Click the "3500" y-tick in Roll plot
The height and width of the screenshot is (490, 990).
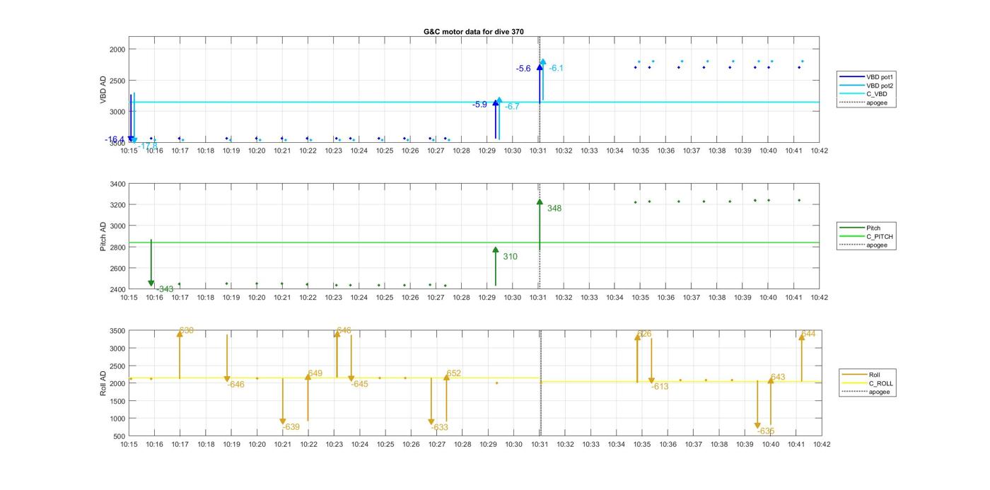tap(117, 331)
